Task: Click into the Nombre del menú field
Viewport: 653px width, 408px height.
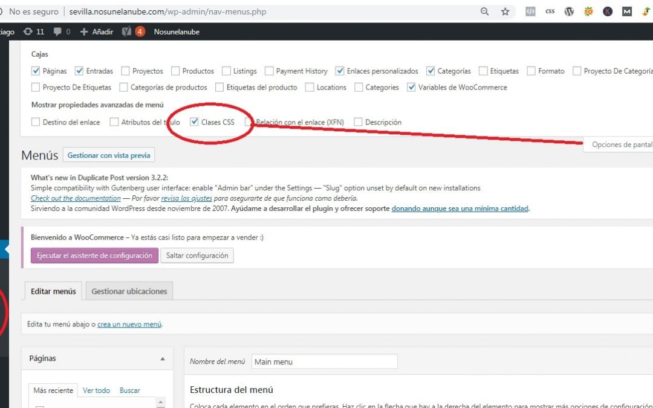Action: point(324,361)
